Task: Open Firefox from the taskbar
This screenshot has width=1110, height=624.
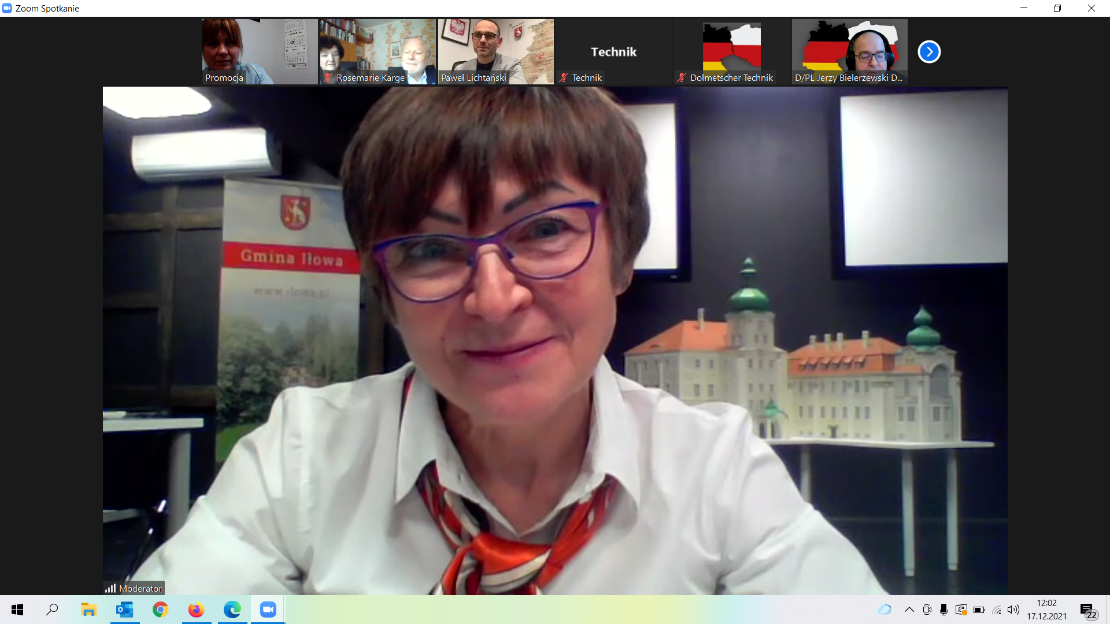Action: [196, 610]
